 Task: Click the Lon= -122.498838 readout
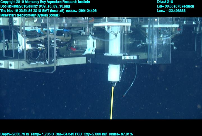pos(171,11)
